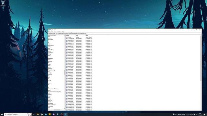Select the NVDisplay.ContainerLocalSystem key in tree

[x=55, y=92]
